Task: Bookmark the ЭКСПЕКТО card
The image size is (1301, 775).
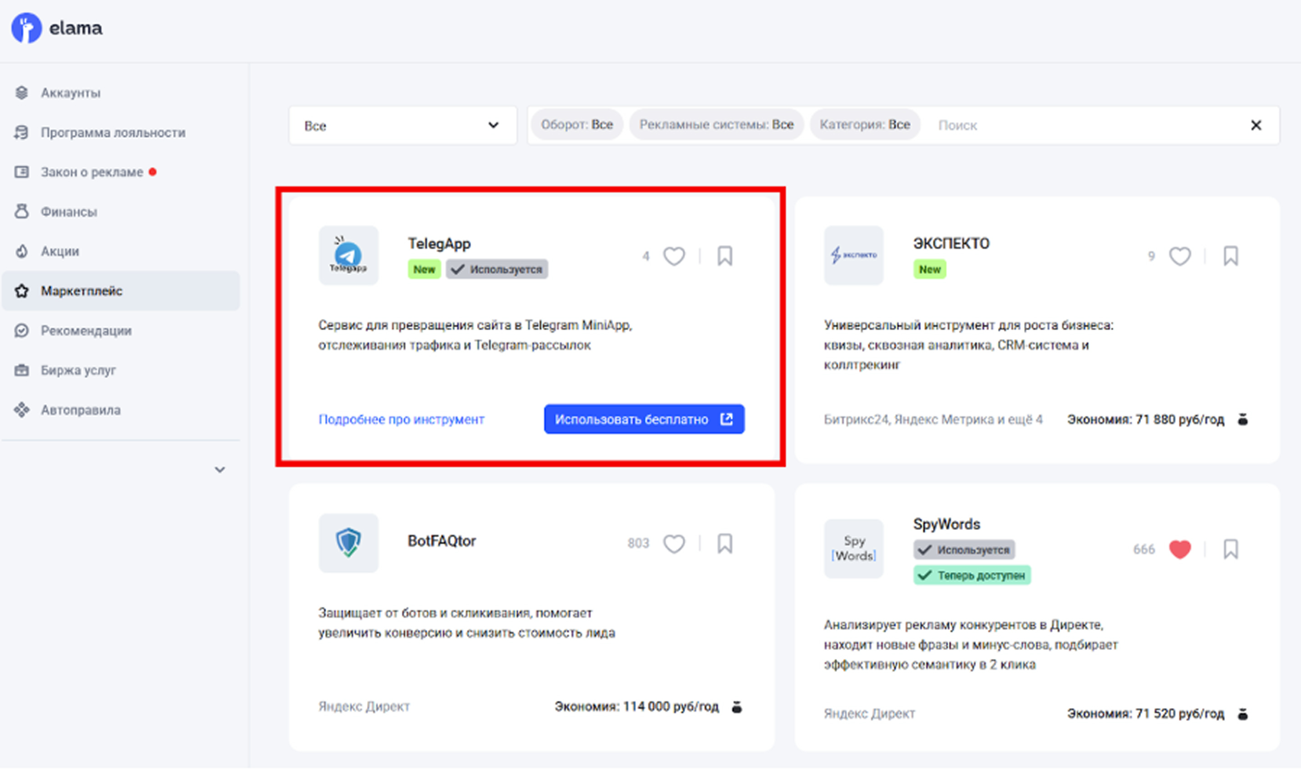Action: (x=1231, y=256)
